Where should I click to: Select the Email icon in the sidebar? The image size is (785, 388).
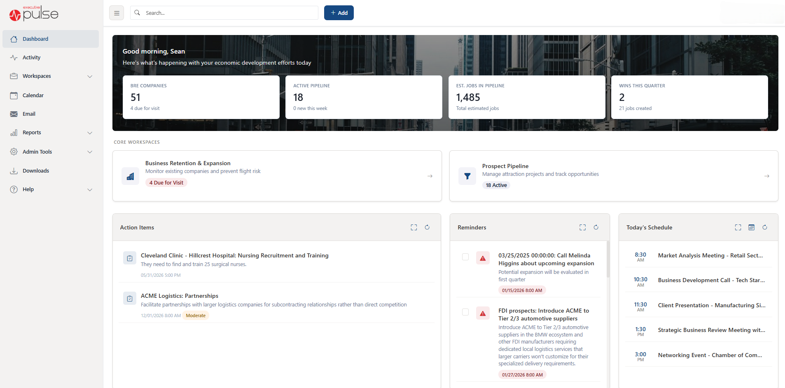(x=14, y=114)
